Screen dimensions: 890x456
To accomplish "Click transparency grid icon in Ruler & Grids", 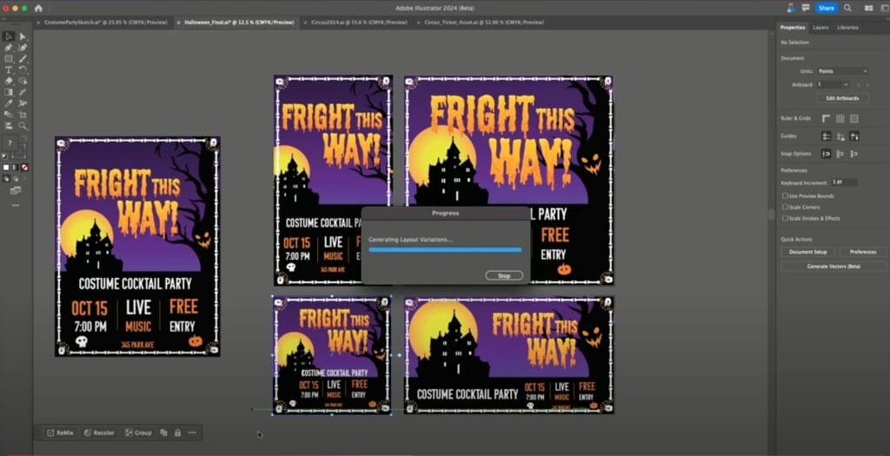I will pyautogui.click(x=854, y=118).
